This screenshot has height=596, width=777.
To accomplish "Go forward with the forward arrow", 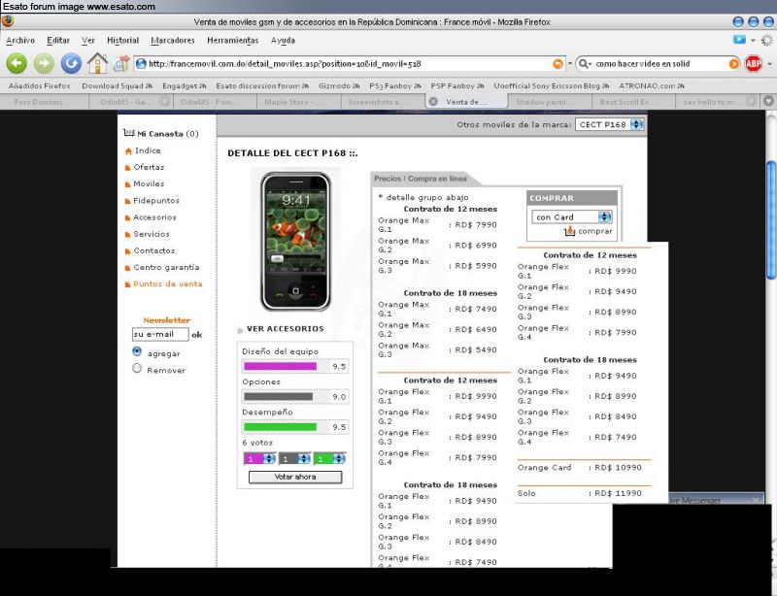I will click(44, 63).
